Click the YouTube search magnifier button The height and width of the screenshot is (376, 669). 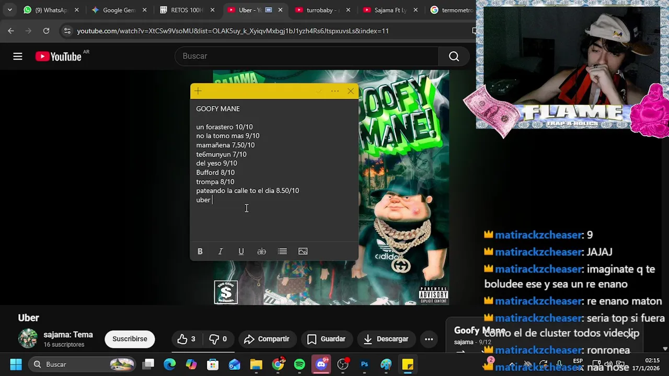[454, 56]
